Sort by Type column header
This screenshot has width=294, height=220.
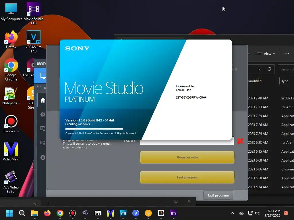(285, 81)
